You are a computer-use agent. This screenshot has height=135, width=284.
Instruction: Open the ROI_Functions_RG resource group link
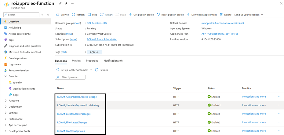96,23
